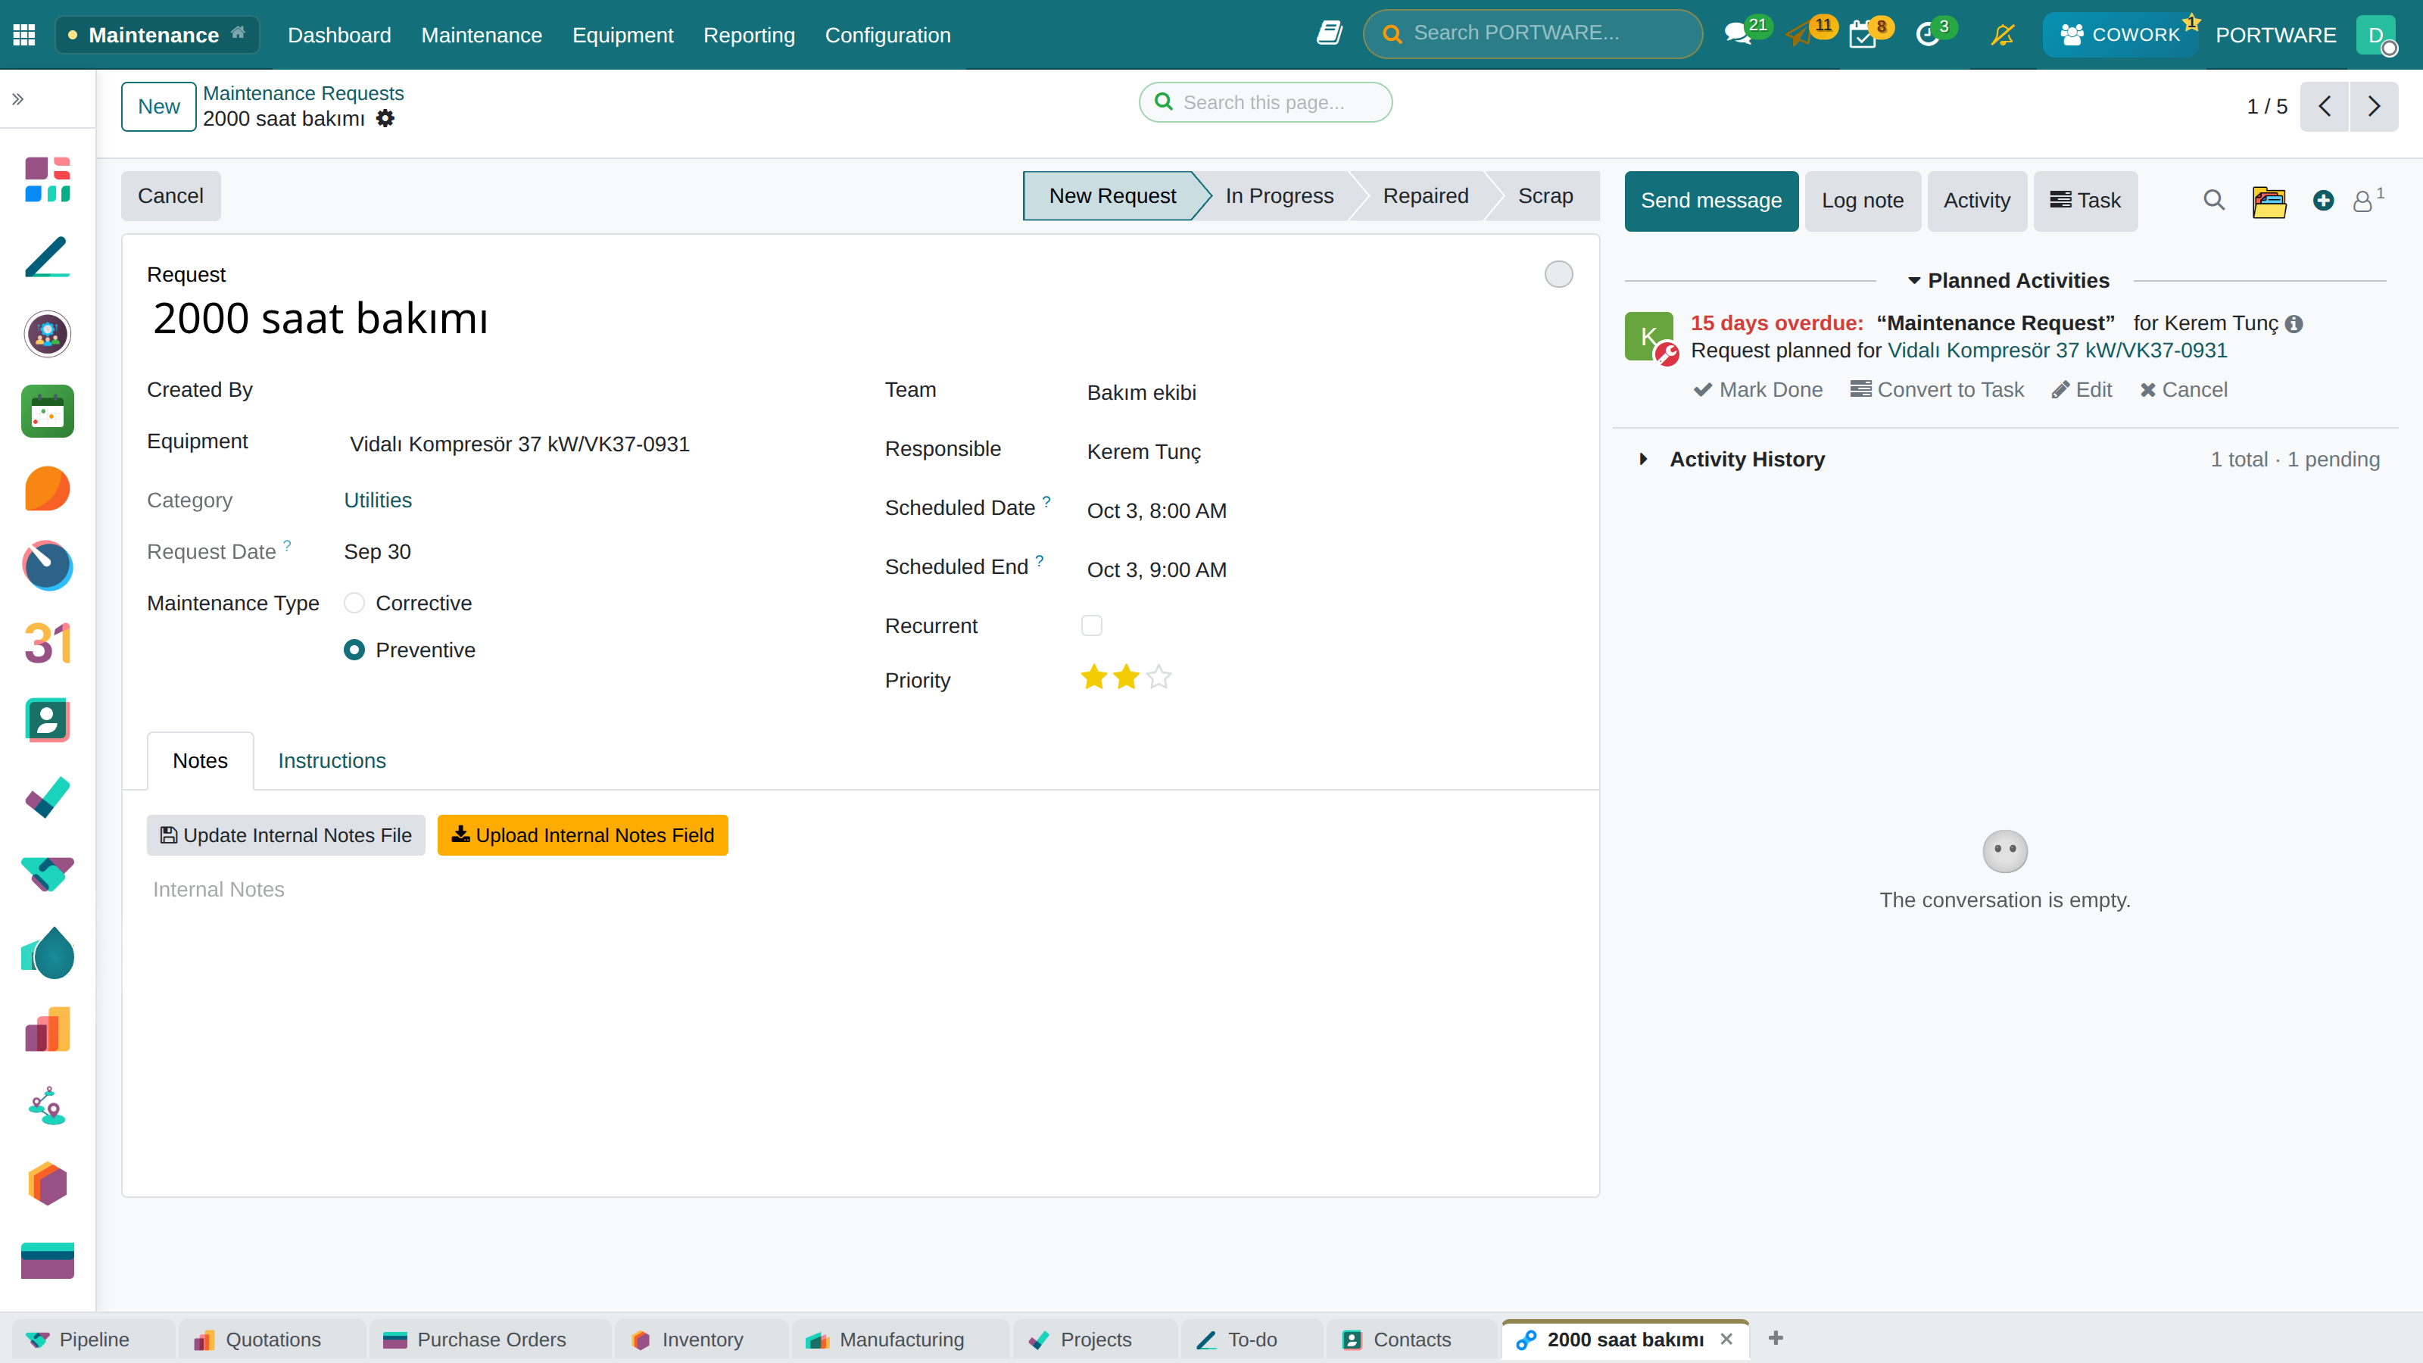Open the green Calendar app in sidebar

[x=47, y=411]
